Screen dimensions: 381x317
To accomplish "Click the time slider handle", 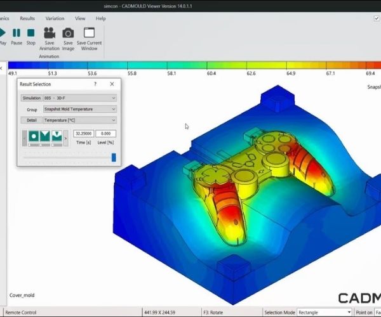I will (x=114, y=157).
